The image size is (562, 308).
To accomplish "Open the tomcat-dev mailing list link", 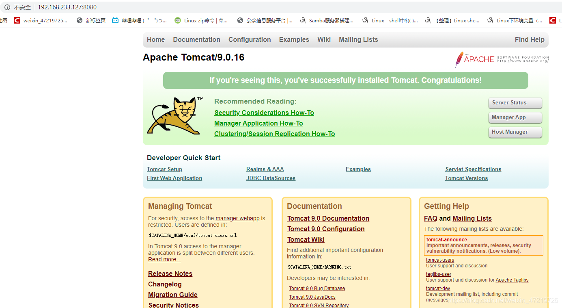I will 438,288.
